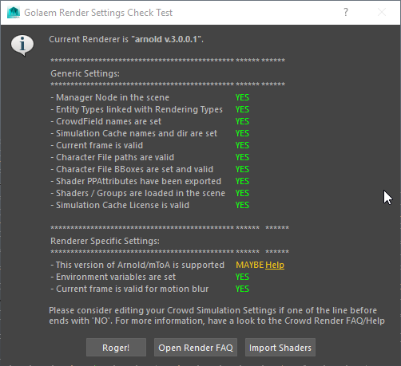Click the Crowd Simulation Settings advice paragraph
This screenshot has height=366, width=401.
[x=216, y=316]
